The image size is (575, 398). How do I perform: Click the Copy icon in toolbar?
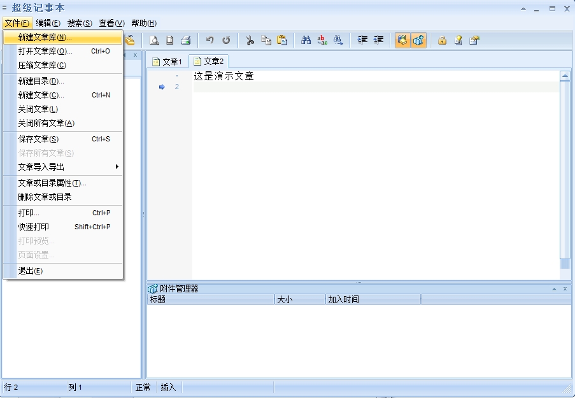(266, 40)
